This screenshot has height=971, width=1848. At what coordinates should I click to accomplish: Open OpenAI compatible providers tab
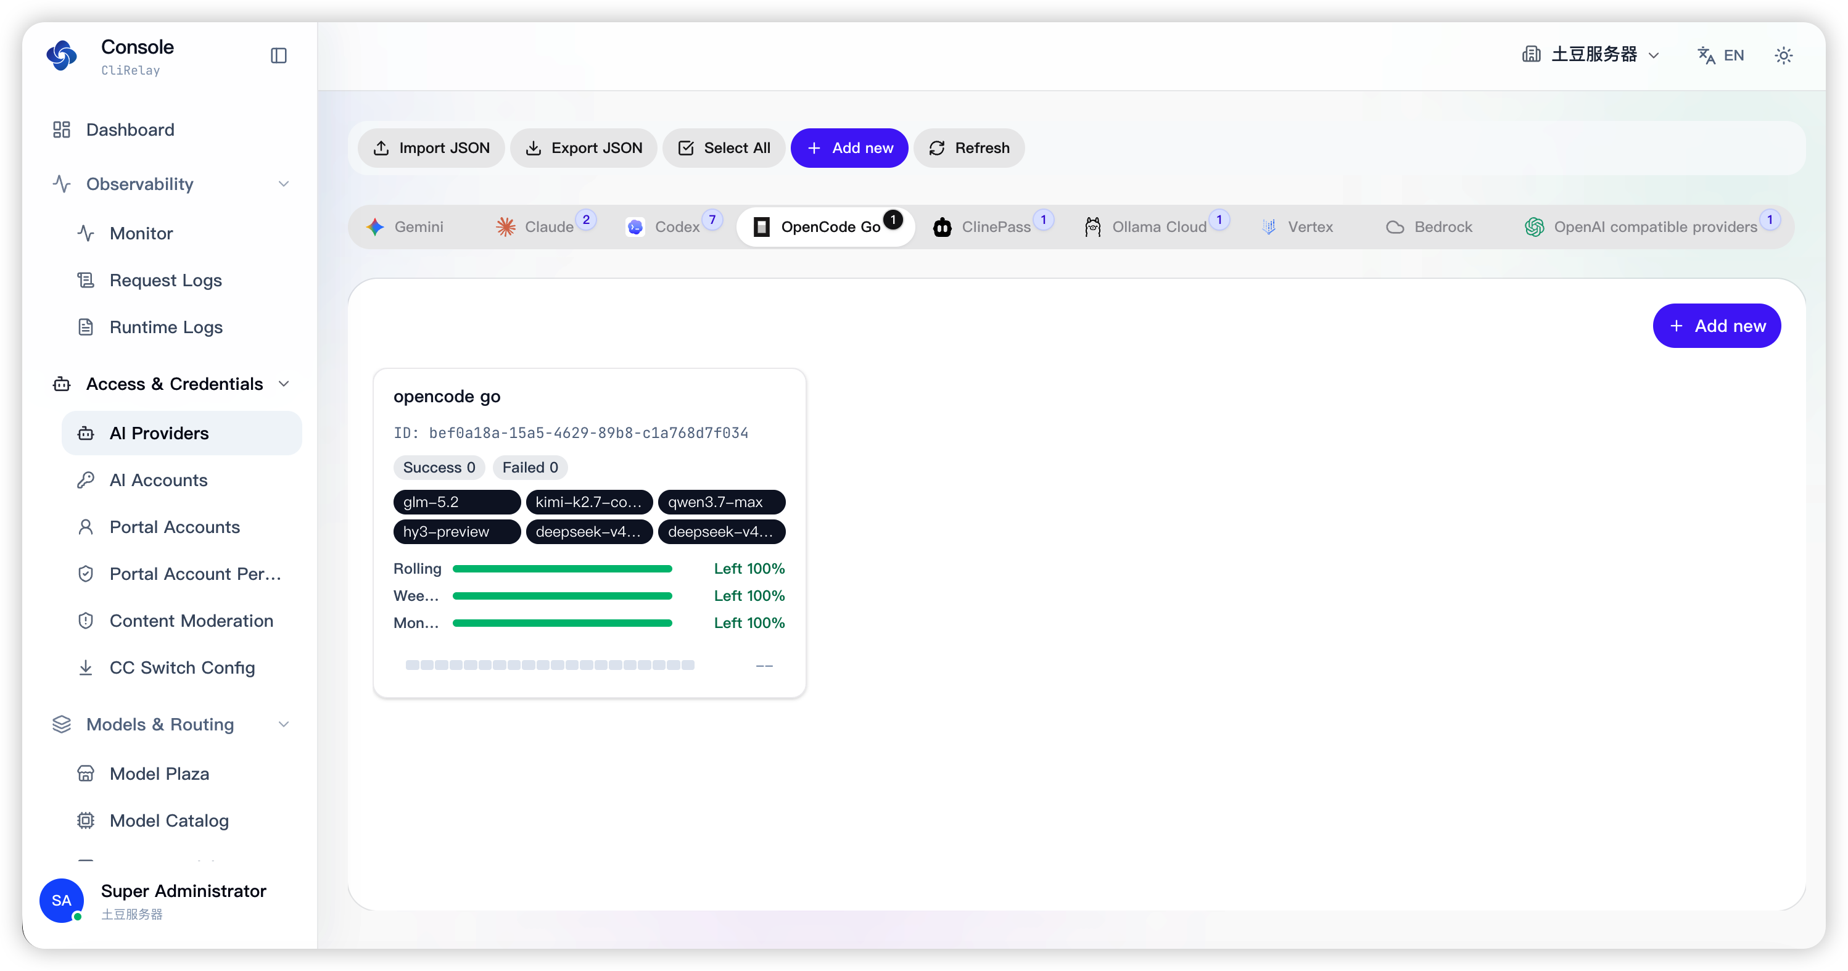coord(1650,228)
